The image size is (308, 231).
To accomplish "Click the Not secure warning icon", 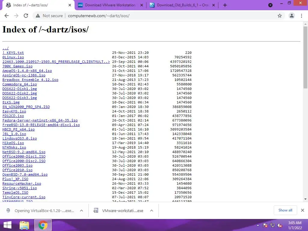I will click(x=38, y=16).
